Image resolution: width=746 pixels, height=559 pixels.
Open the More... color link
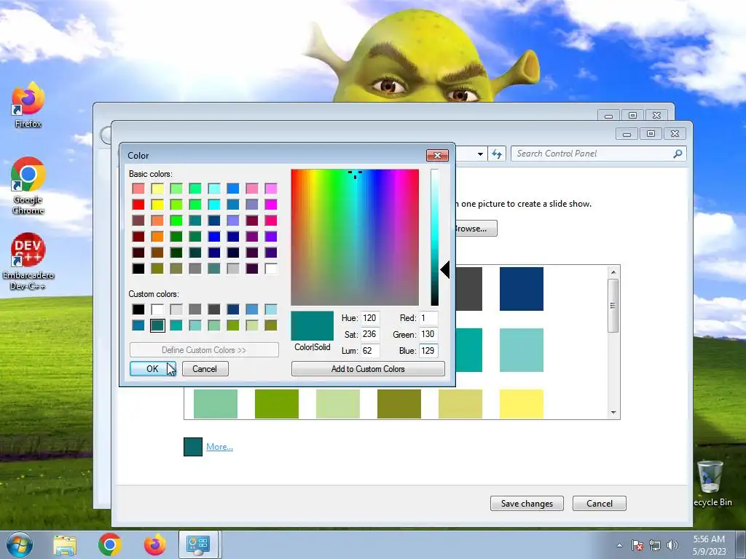[x=219, y=447]
